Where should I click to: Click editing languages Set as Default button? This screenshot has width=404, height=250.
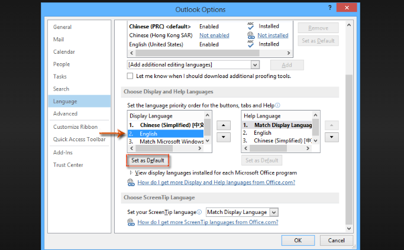point(318,41)
